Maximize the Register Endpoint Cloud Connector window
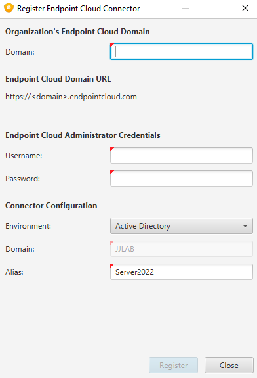The height and width of the screenshot is (378, 257). point(215,8)
